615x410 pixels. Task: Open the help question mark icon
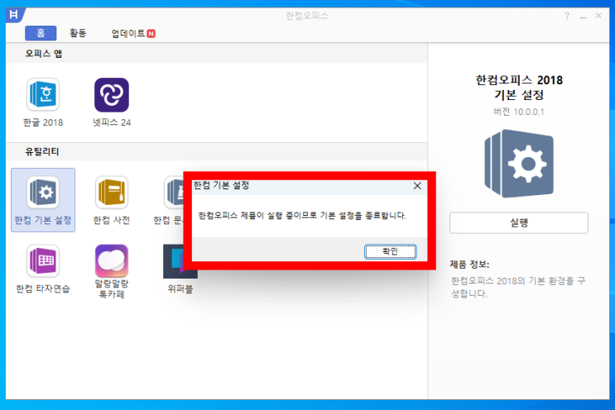(x=567, y=16)
